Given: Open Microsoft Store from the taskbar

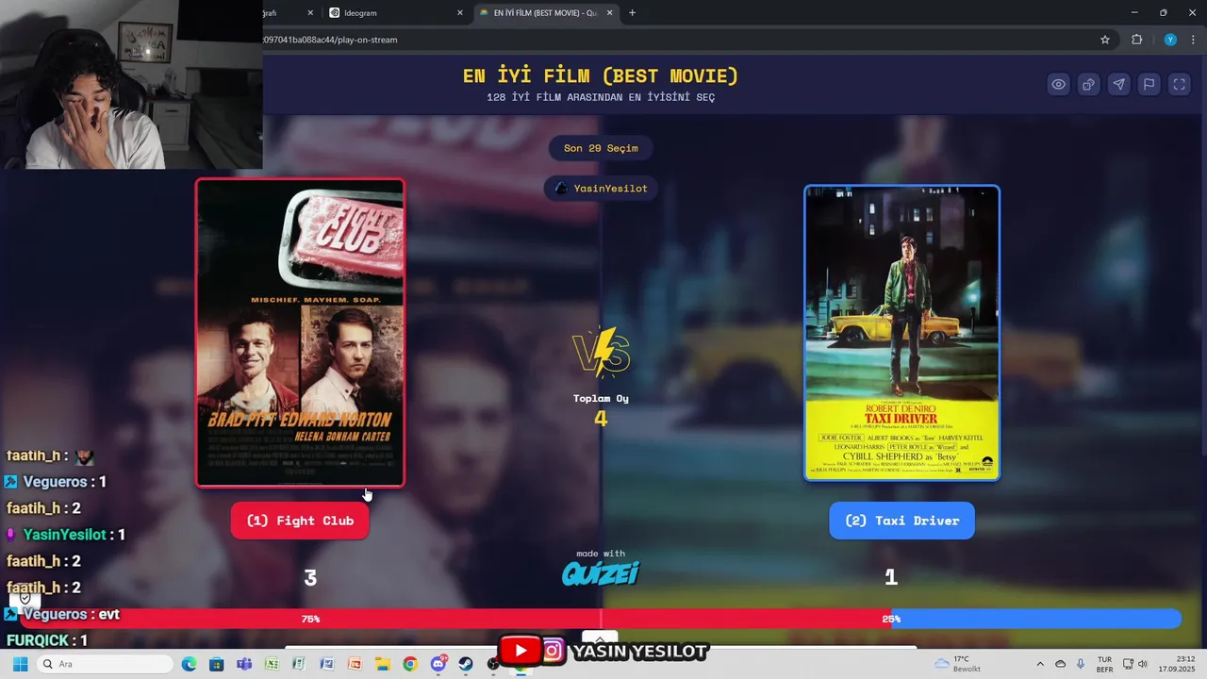Looking at the screenshot, I should pyautogui.click(x=216, y=664).
